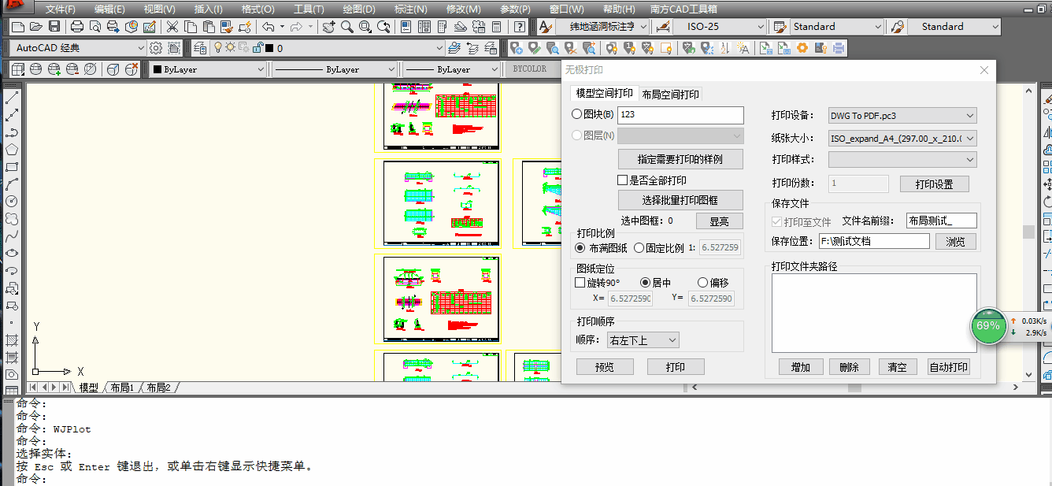
Task: Select the Circle drawing tool
Action: click(12, 202)
